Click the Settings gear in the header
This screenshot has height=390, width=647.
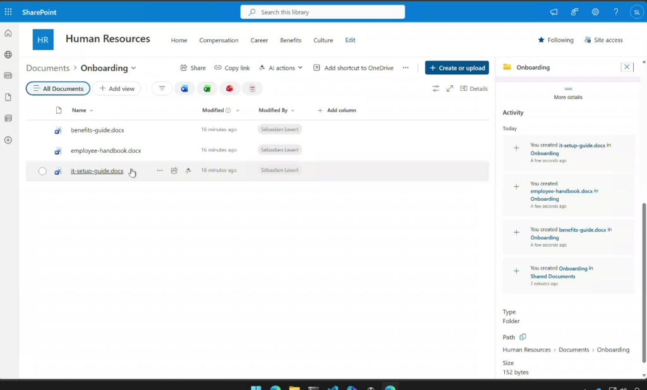tap(595, 12)
